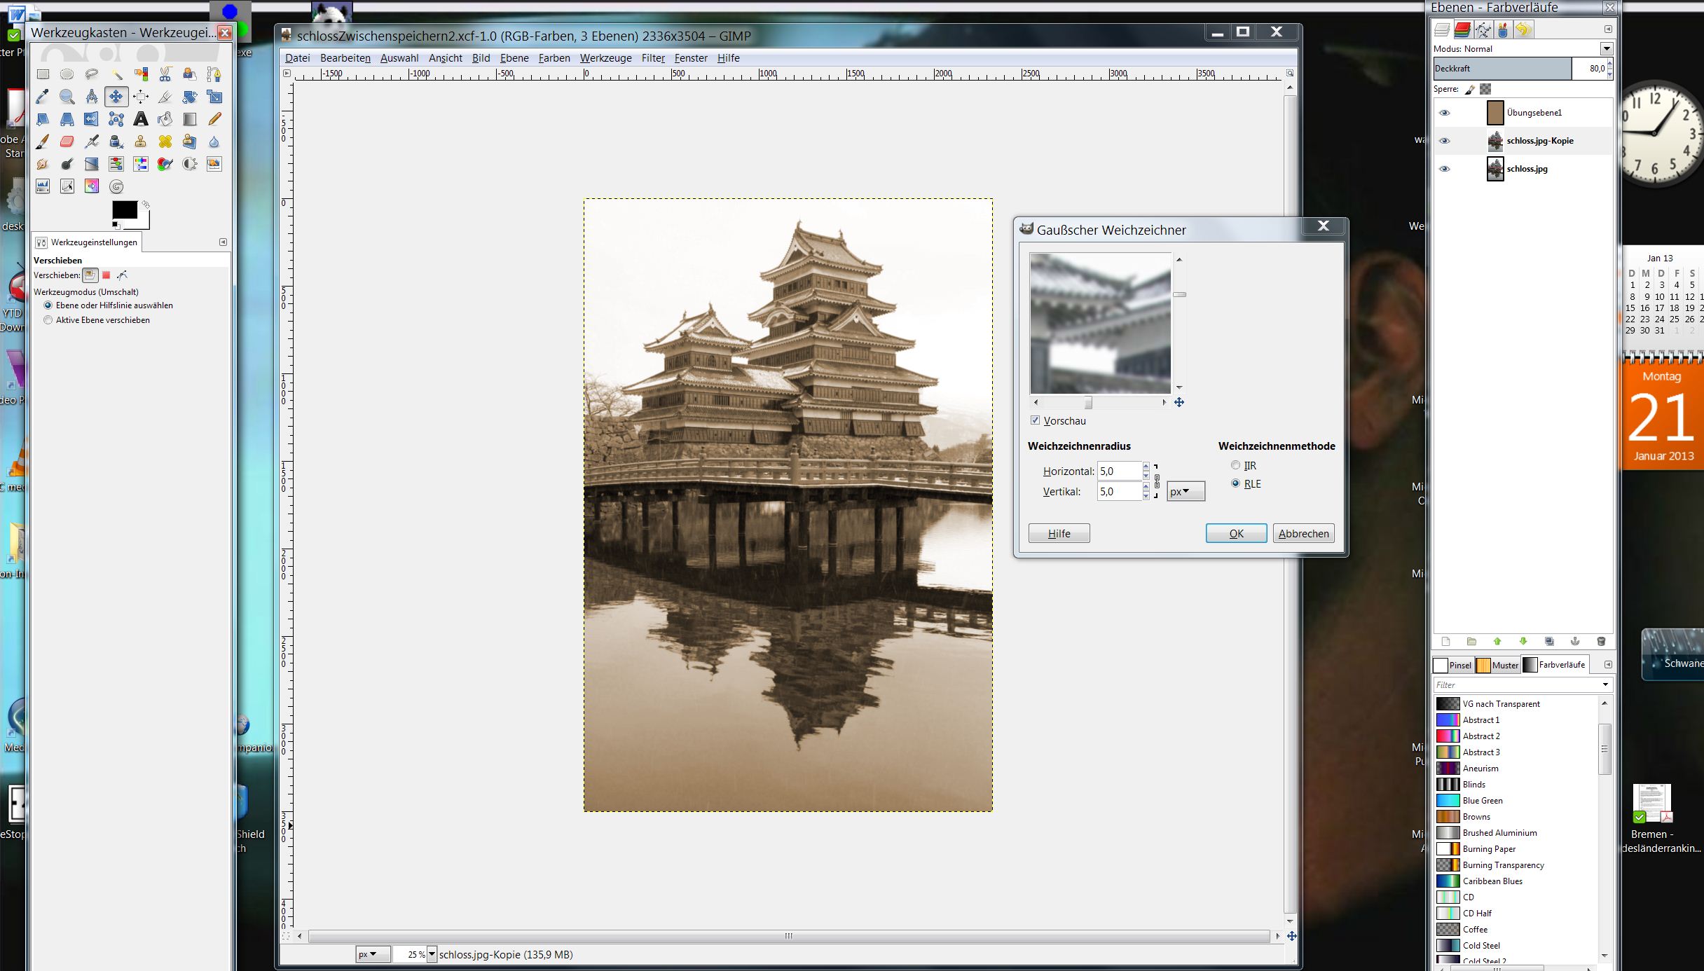Delete layer with trash icon in Ebenen panel
1704x971 pixels.
click(x=1601, y=642)
